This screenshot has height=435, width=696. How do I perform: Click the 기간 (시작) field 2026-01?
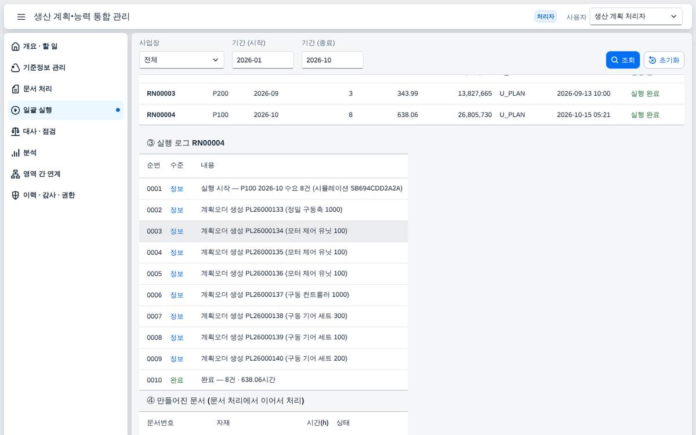(263, 60)
